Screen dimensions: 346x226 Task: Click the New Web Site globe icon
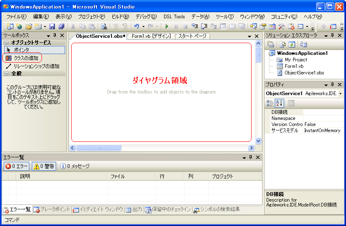(x=19, y=26)
